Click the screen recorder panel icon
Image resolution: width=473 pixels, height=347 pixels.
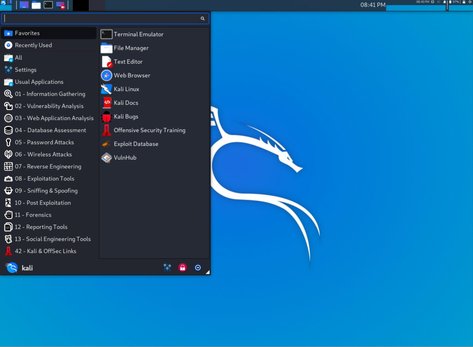click(61, 5)
